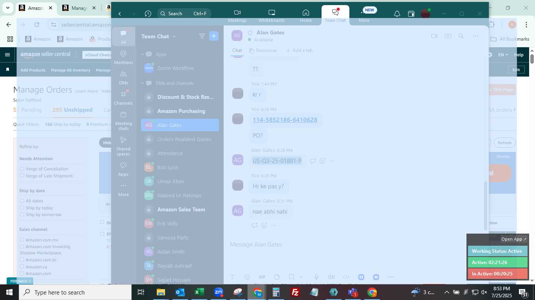The height and width of the screenshot is (300, 535).
Task: Open the Whiteboards tab in Zoom
Action: (x=271, y=16)
